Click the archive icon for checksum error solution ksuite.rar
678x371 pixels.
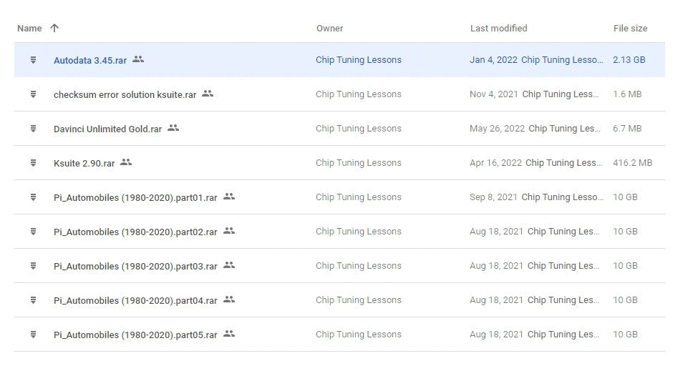coord(33,94)
